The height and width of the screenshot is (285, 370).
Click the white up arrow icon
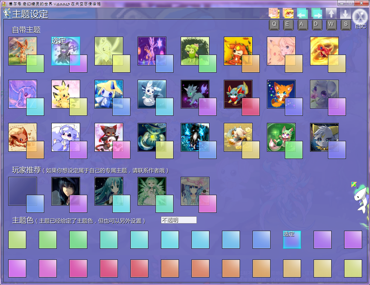331,13
